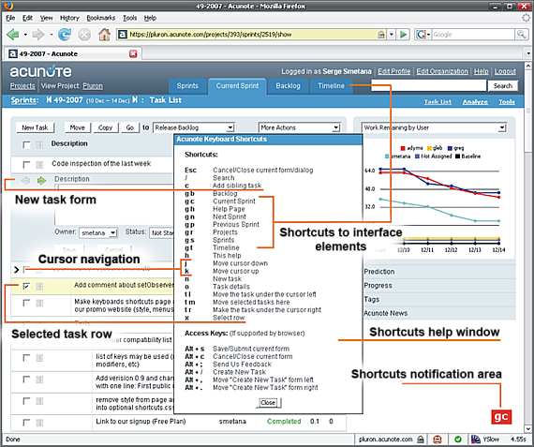Viewport: 534px width, 447px height.
Task: Open the Work Remaining by User dropdown
Action: pyautogui.click(x=434, y=127)
